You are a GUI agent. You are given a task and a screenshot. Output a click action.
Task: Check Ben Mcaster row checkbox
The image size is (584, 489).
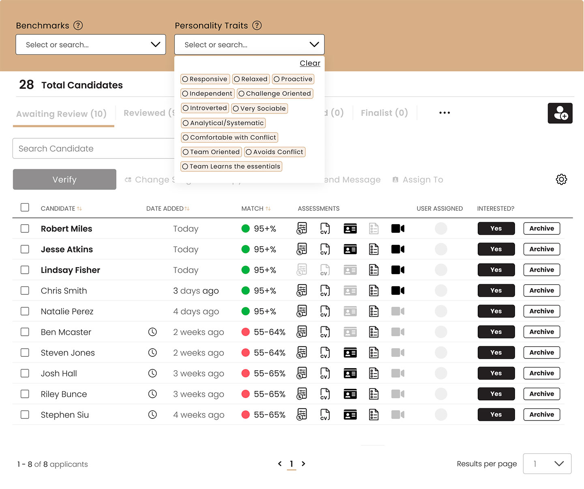(x=25, y=332)
